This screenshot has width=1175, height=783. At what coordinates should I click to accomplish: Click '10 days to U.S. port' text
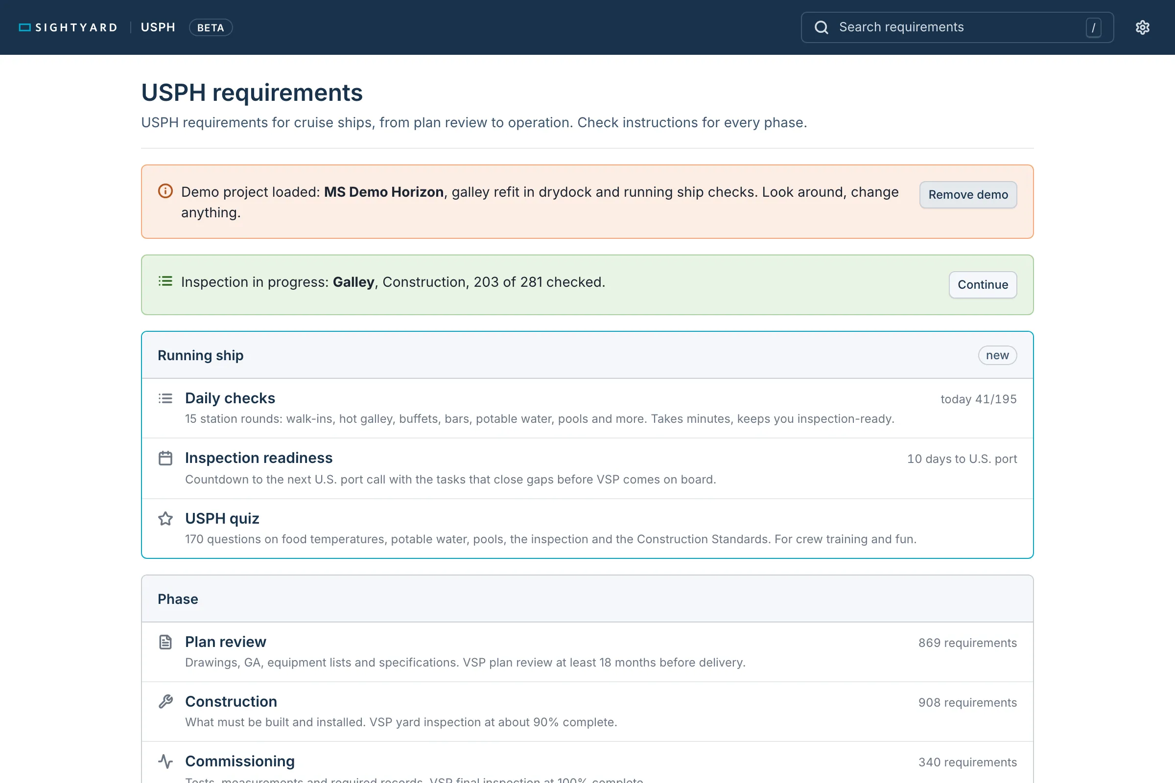click(x=962, y=459)
